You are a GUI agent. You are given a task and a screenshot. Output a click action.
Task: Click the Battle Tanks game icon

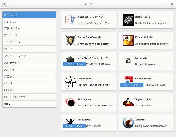[x=128, y=20]
